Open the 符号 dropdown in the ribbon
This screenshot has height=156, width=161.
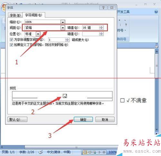121,30
